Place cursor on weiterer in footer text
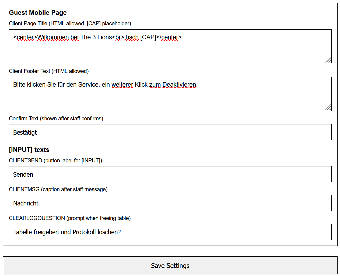The image size is (340, 276). click(122, 85)
